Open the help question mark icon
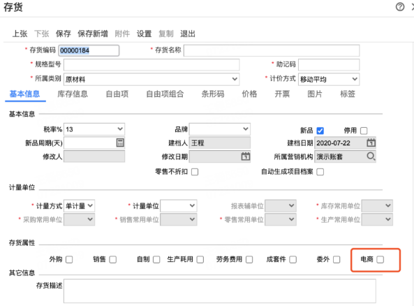 (400, 6)
